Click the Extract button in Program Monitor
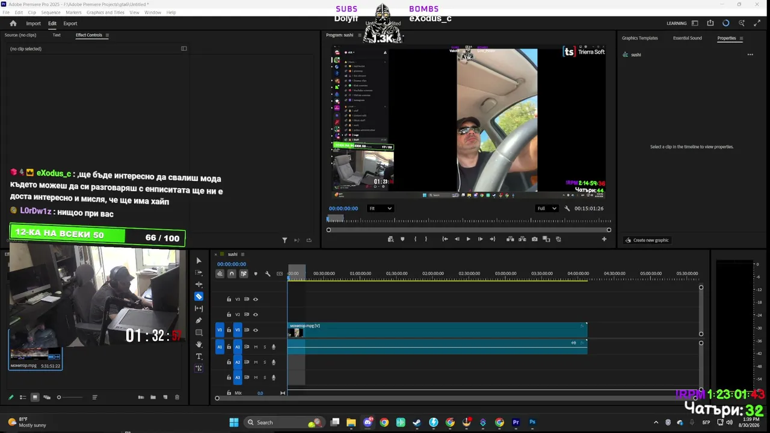This screenshot has width=770, height=433. (522, 239)
